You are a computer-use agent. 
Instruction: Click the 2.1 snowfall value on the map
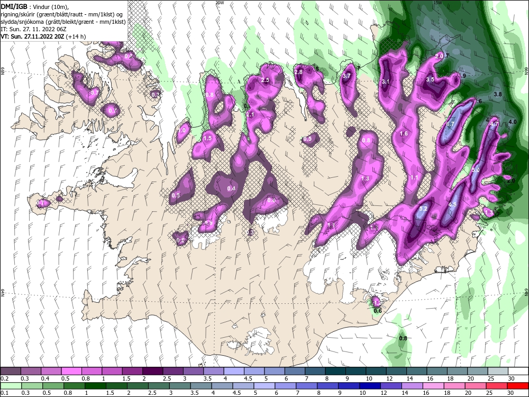(x=250, y=115)
